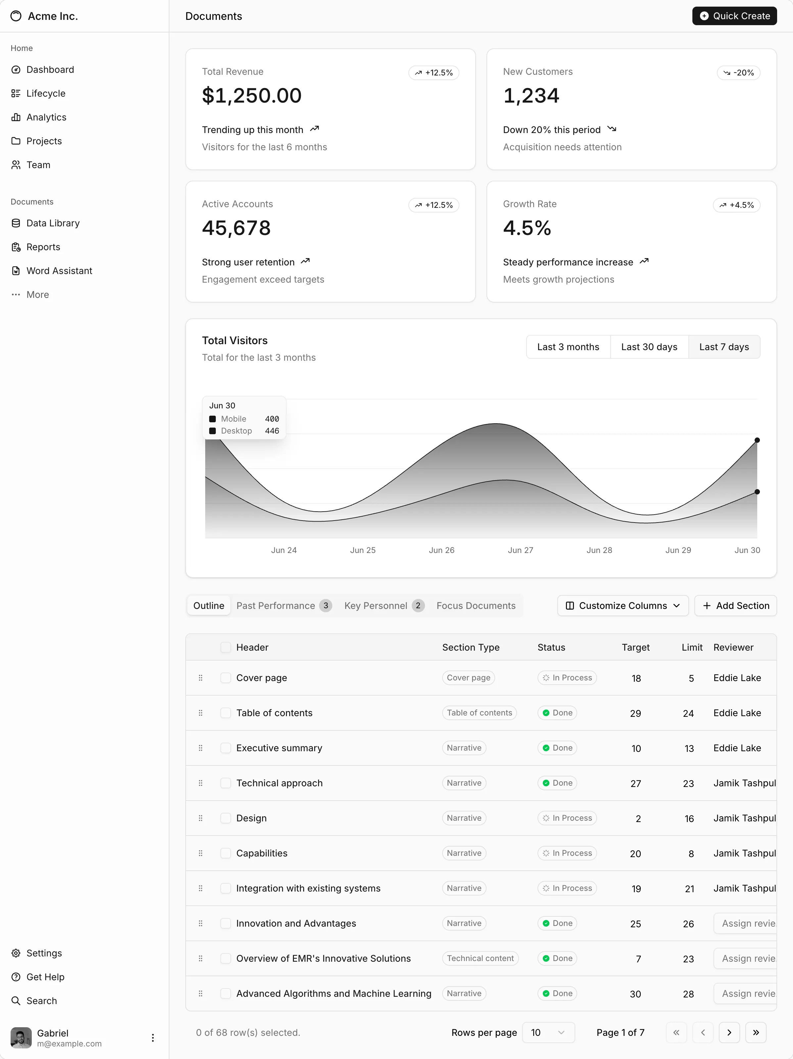793x1059 pixels.
Task: Click Gabriel's avatar thumbnail
Action: coord(21,1038)
